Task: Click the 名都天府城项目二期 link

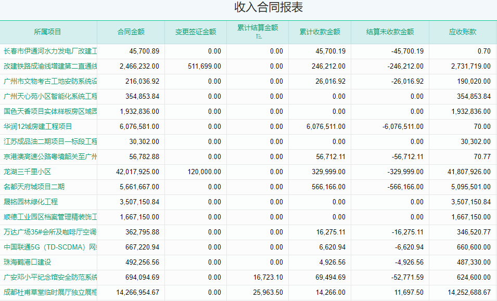Action: [x=34, y=187]
